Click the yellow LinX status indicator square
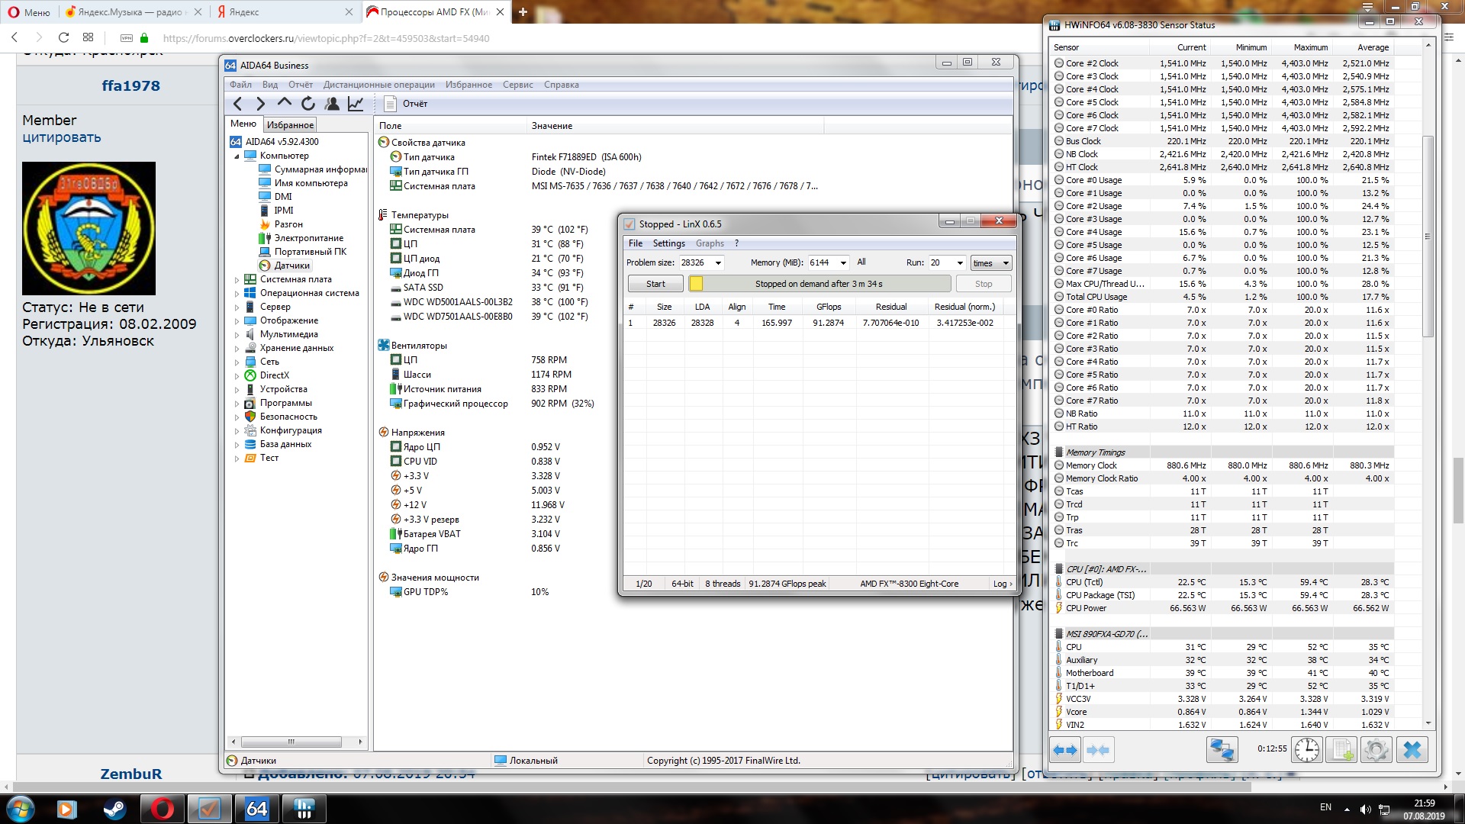Viewport: 1465px width, 824px height. tap(696, 284)
